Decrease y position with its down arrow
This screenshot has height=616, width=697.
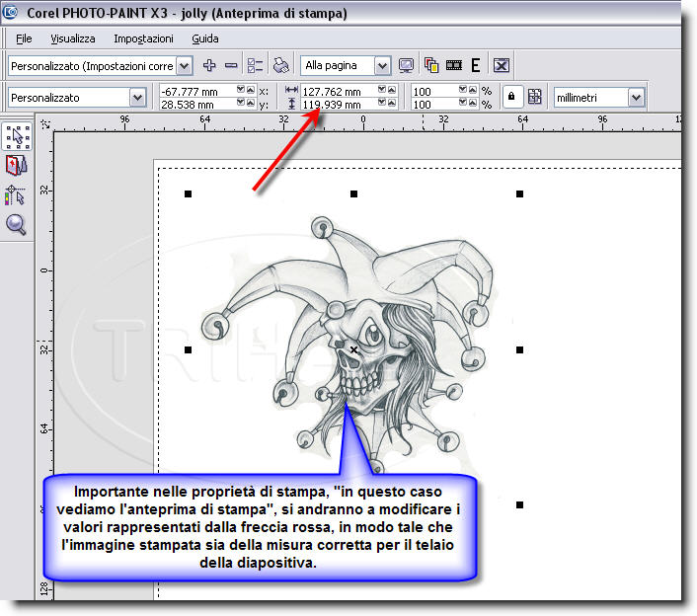[x=241, y=103]
